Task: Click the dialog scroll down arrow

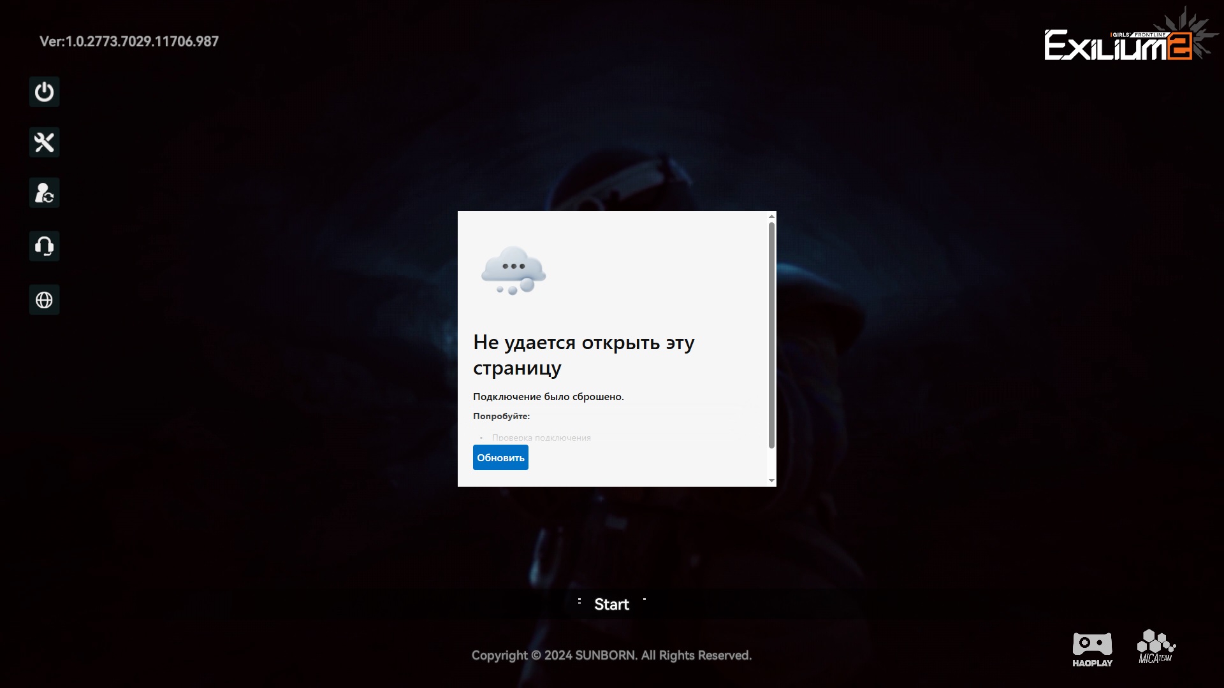Action: click(771, 480)
